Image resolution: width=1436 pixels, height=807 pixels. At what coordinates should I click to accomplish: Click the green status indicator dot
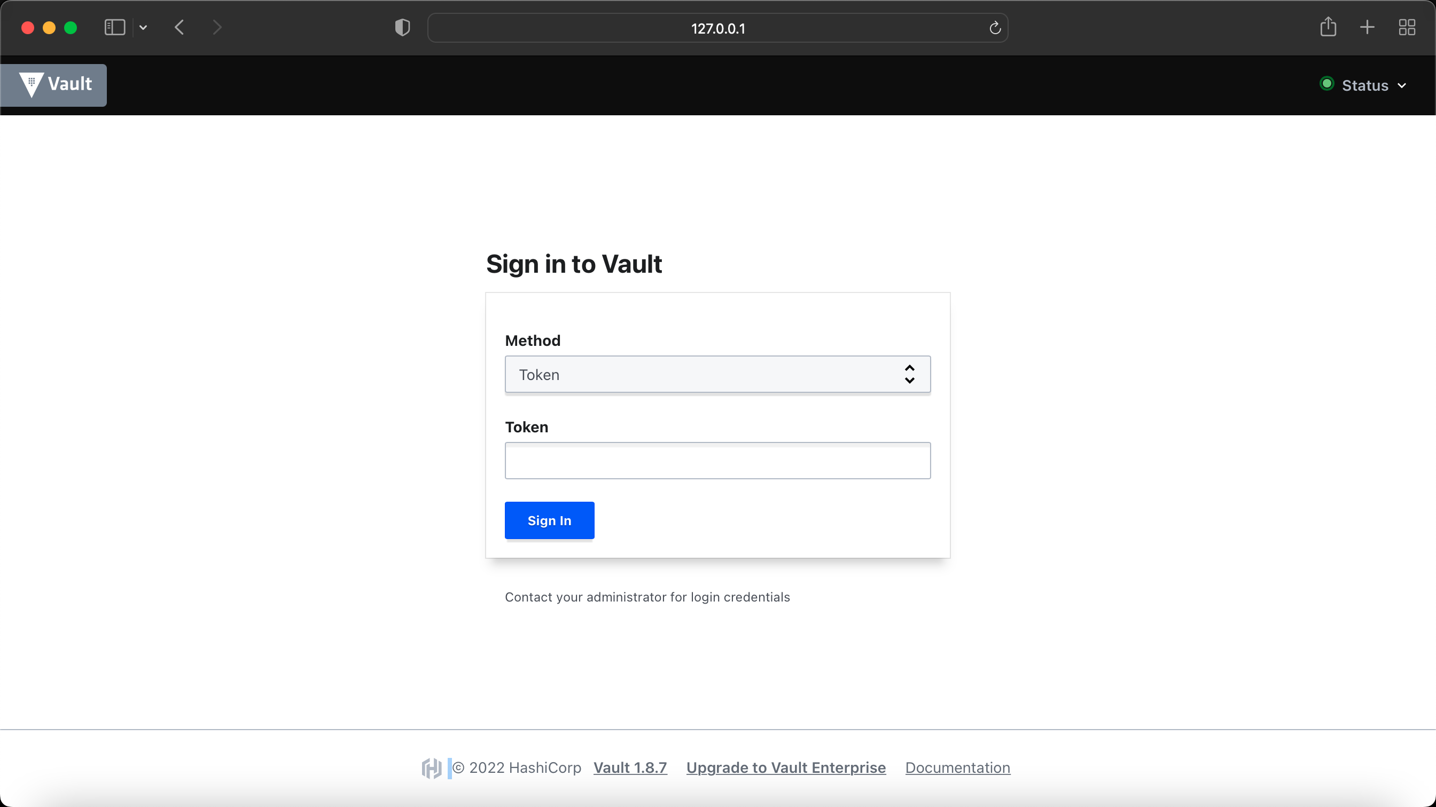click(x=1326, y=84)
